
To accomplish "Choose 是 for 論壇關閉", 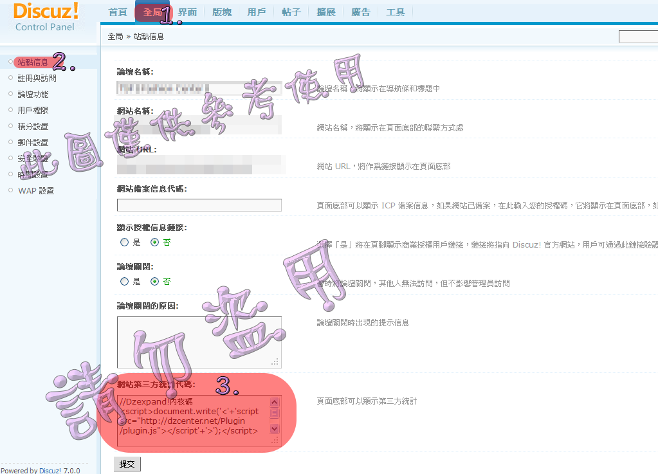I will point(124,282).
